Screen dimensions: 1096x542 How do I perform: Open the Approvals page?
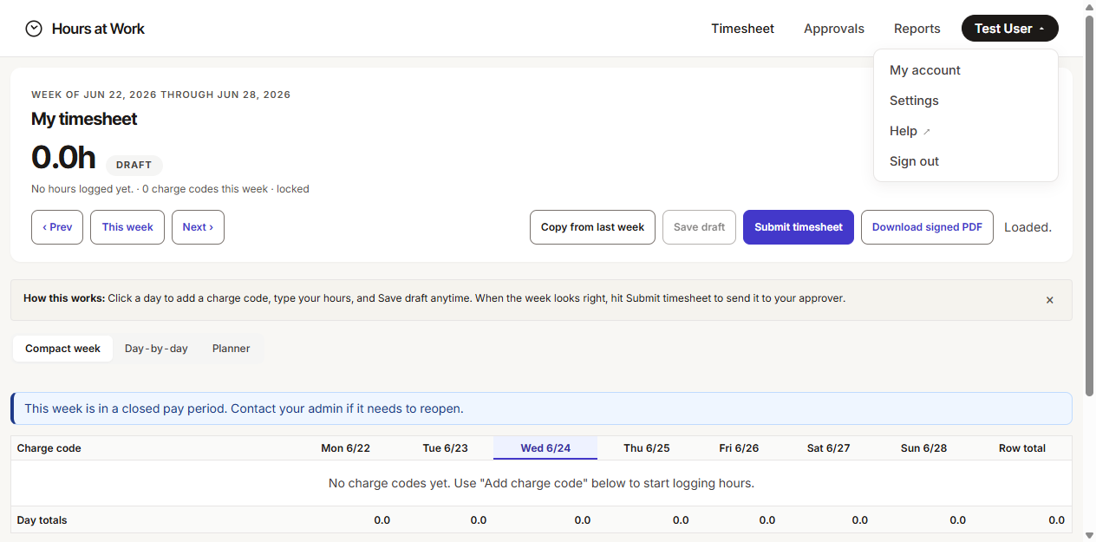coord(833,29)
